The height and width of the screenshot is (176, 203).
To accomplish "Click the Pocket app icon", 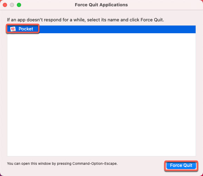I will [x=13, y=29].
